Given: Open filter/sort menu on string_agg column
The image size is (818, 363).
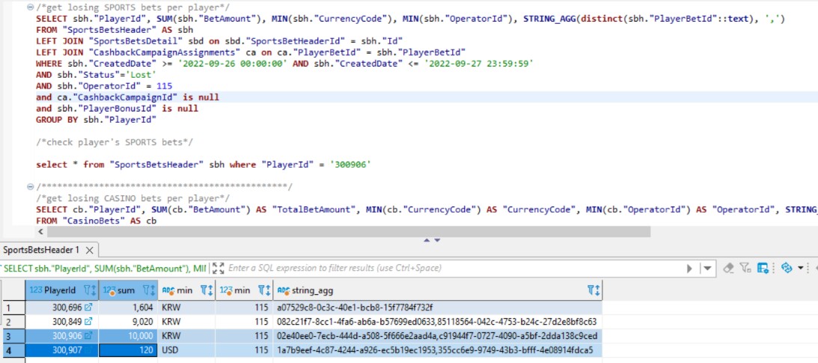Looking at the screenshot, I should [x=593, y=290].
